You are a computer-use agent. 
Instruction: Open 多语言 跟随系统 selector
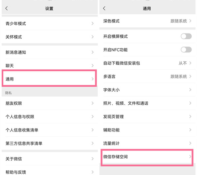[147, 76]
